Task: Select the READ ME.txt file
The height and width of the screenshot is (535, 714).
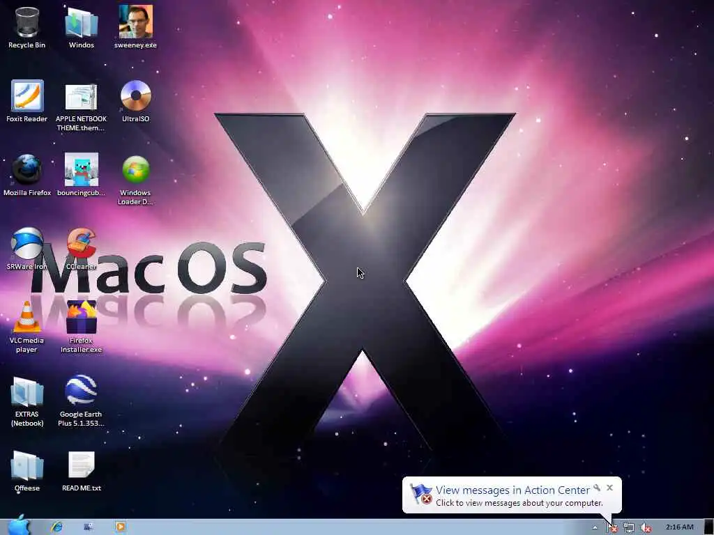Action: point(82,465)
